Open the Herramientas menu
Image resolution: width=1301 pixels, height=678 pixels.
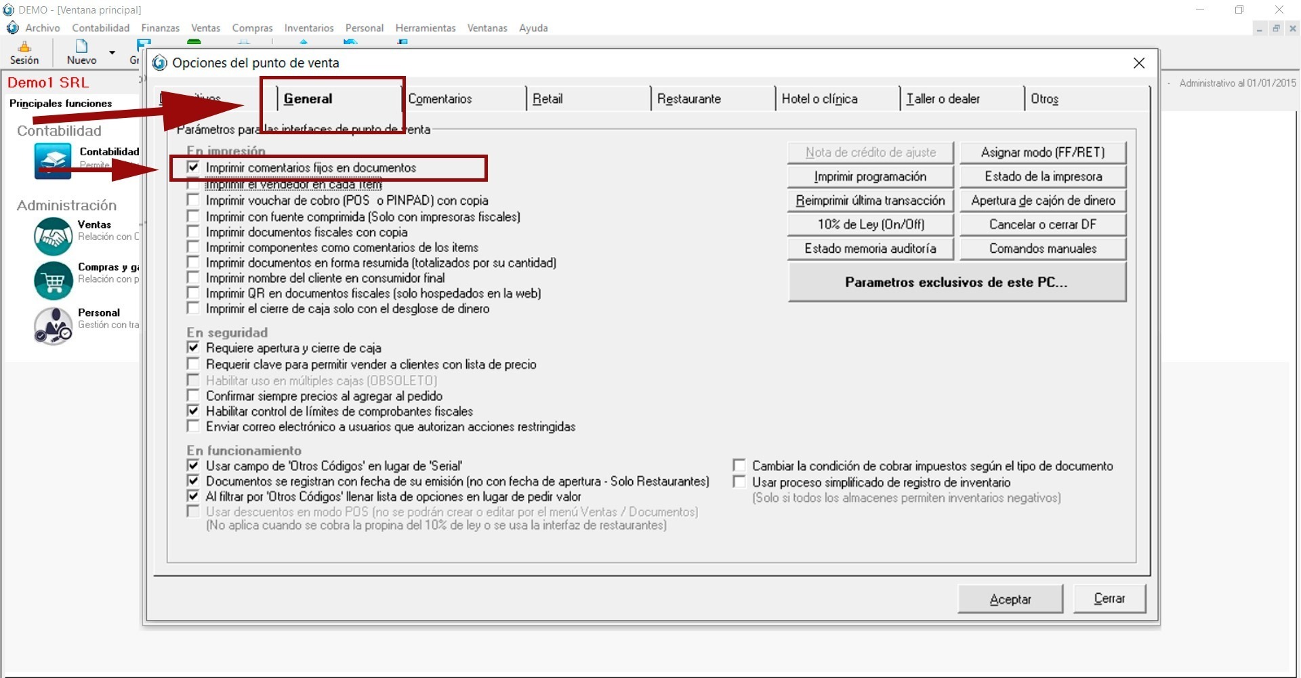[x=425, y=28]
